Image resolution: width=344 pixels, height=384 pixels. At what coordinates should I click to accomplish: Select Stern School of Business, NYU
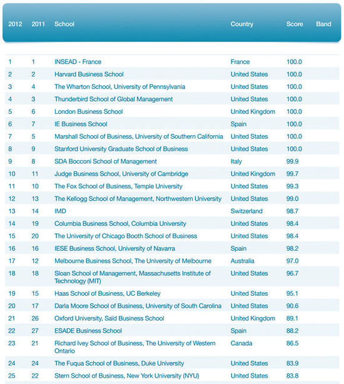(x=127, y=376)
